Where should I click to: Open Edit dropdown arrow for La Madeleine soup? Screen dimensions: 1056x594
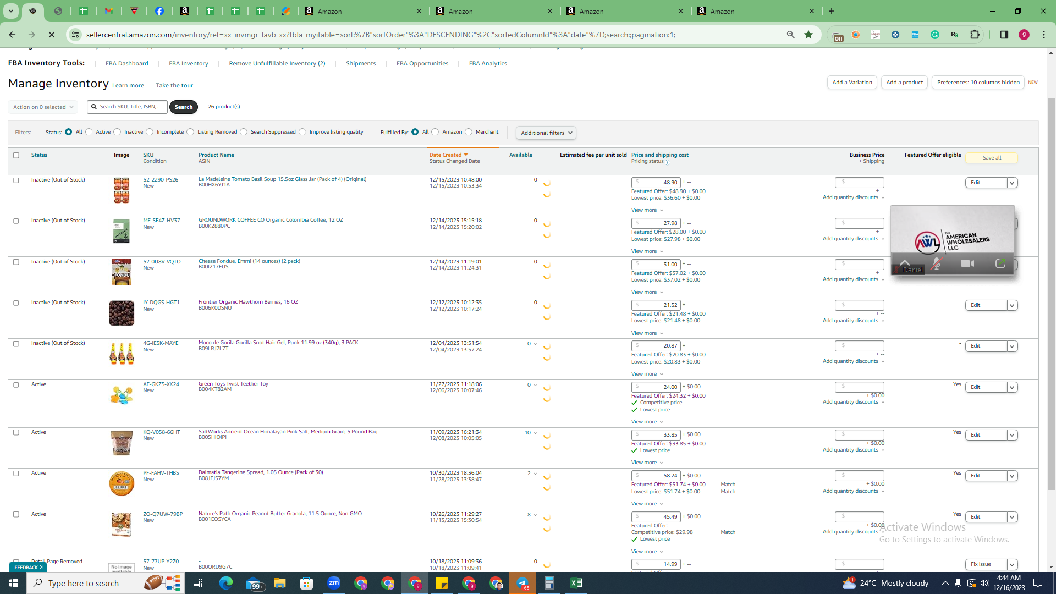pyautogui.click(x=1012, y=183)
